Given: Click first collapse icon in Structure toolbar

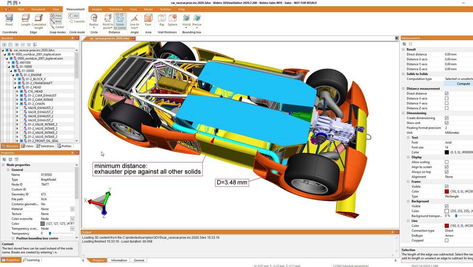Looking at the screenshot, I should (x=10, y=45).
